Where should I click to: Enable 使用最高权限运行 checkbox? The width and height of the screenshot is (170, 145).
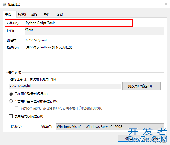coord(11,116)
